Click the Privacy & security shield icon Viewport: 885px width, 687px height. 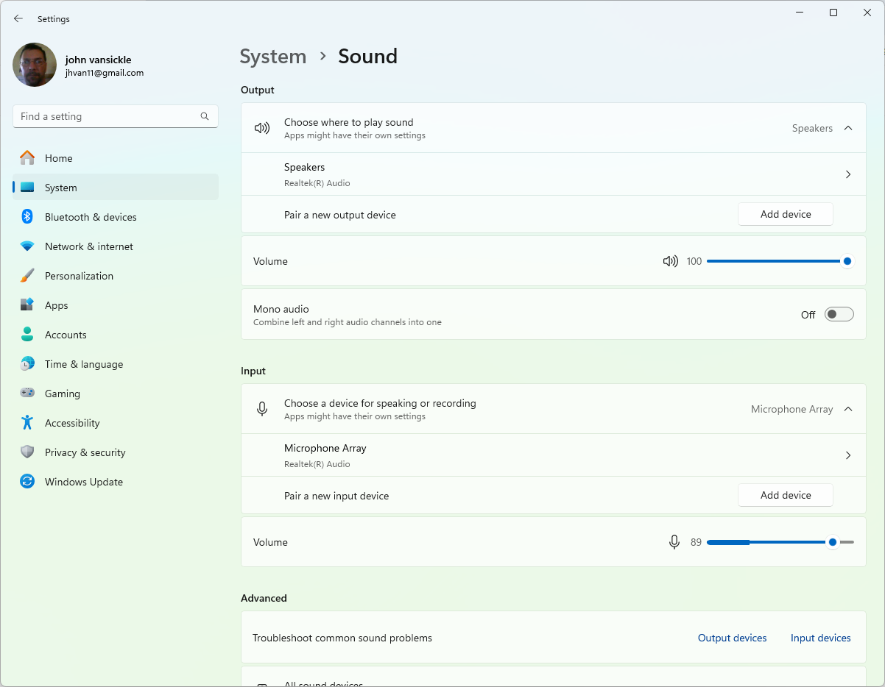[x=27, y=452]
